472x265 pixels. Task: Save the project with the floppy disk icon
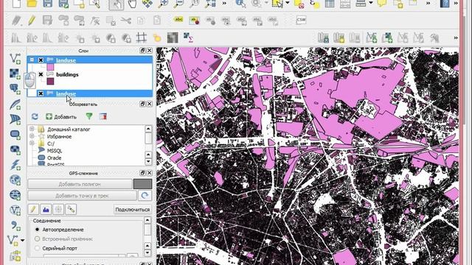(47, 4)
